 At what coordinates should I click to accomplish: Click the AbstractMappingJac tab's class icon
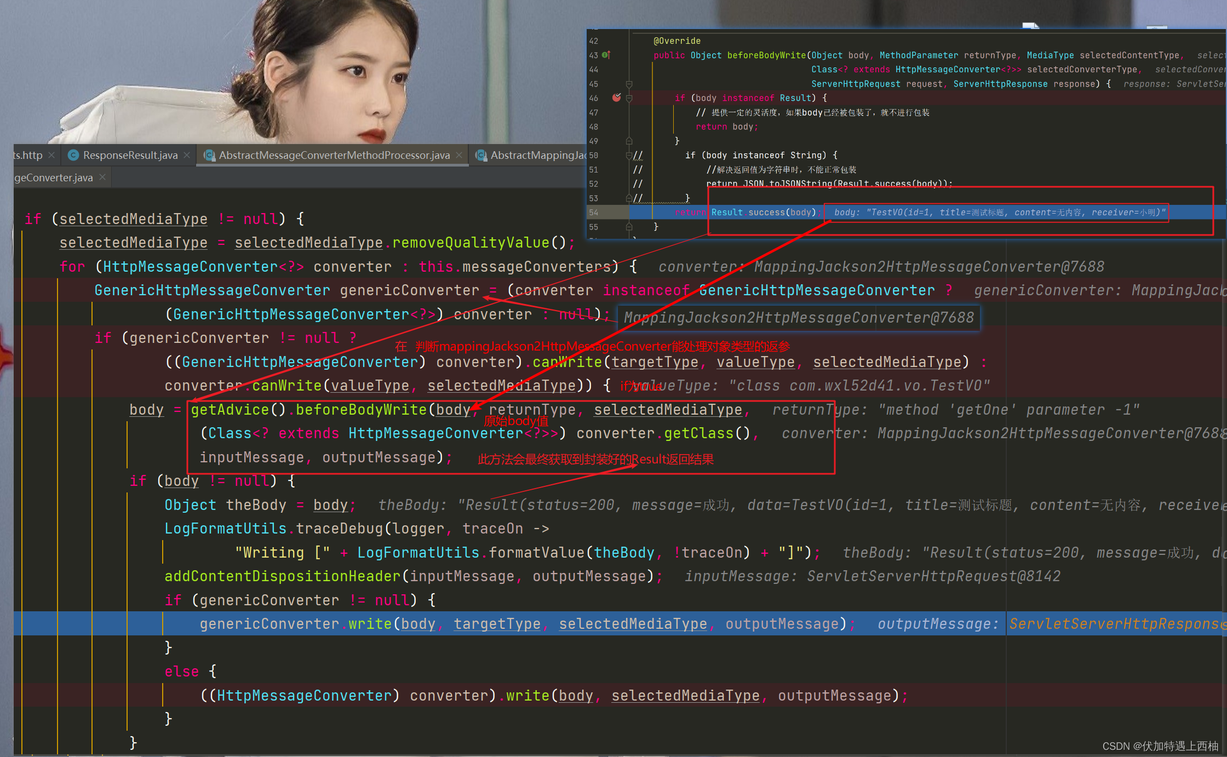pyautogui.click(x=481, y=156)
